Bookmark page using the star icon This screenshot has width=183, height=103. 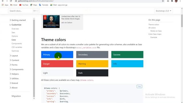click(163, 1)
